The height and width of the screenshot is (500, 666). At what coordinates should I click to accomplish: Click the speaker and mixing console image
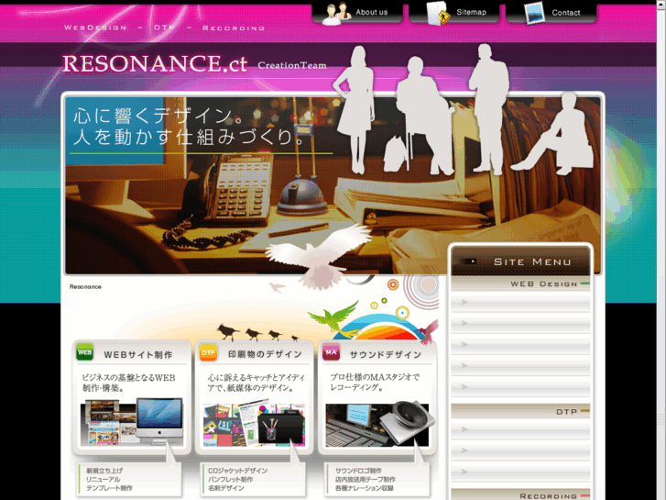377,424
